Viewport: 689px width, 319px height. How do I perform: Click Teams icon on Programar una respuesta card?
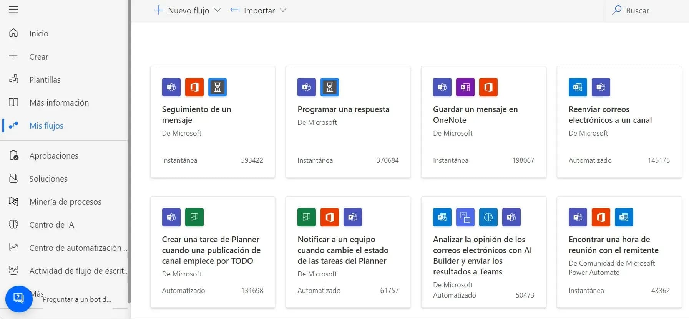point(307,87)
